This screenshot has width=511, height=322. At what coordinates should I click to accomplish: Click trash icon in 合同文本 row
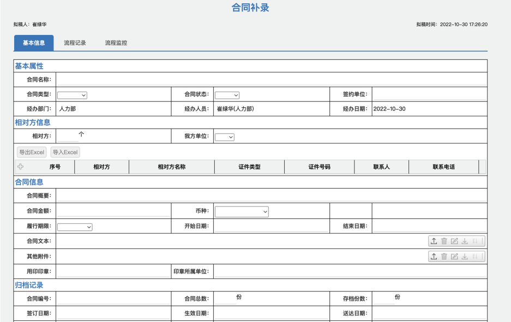pyautogui.click(x=444, y=241)
